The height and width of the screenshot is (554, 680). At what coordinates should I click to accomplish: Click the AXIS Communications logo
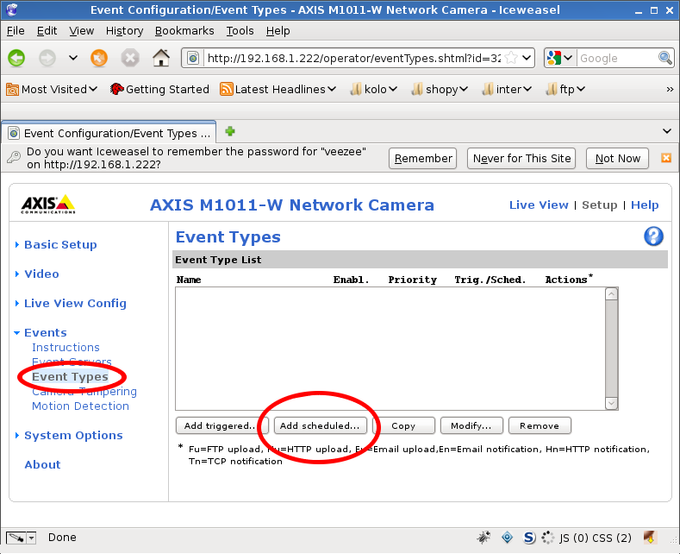point(48,204)
